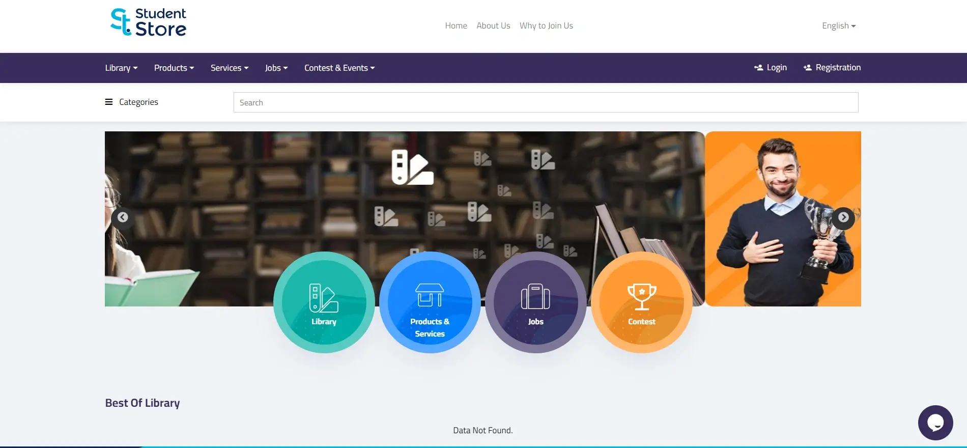967x448 pixels.
Task: Expand the Products dropdown menu
Action: (174, 68)
